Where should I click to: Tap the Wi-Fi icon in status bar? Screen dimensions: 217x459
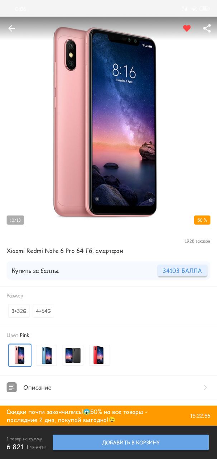194,9
